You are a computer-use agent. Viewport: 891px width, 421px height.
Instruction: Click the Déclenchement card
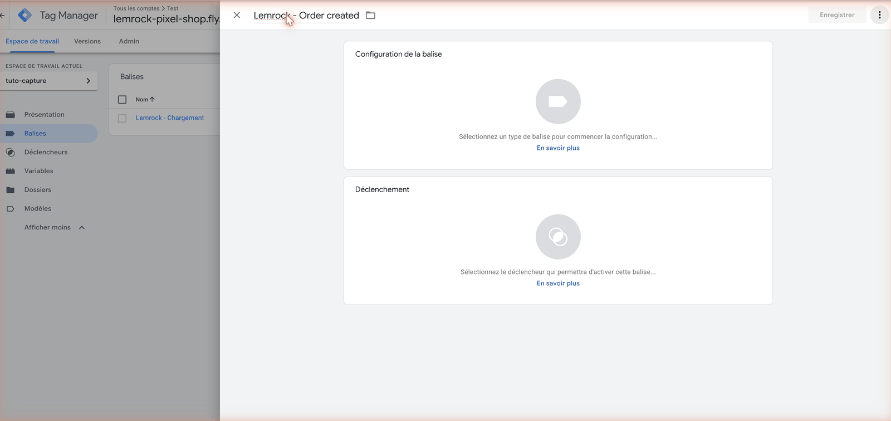click(x=558, y=241)
